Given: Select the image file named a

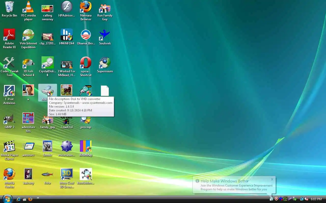Looking at the screenshot, I should point(28,93).
